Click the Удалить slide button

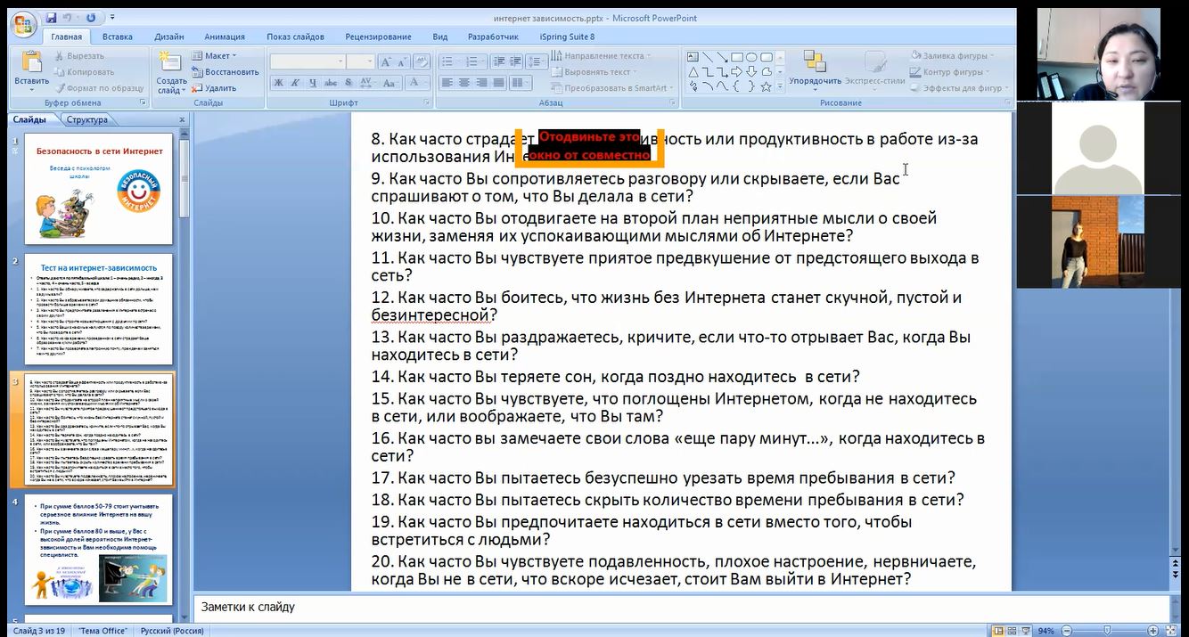point(214,88)
